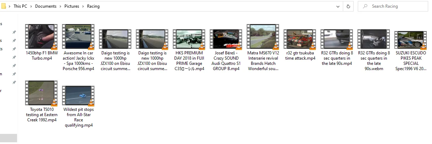
Task: Open the address bar previous locations dropdown
Action: point(338,6)
